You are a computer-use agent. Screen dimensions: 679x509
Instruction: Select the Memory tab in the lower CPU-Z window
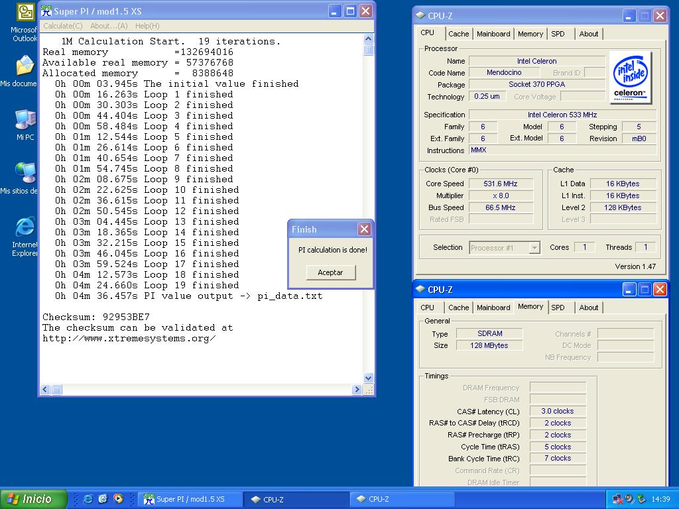coord(530,306)
